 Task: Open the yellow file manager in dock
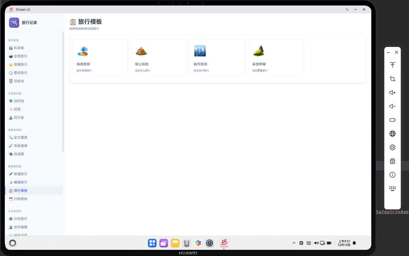[x=175, y=243]
